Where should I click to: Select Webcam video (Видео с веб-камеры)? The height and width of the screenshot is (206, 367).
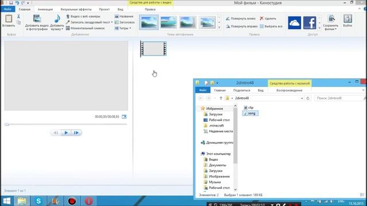tap(83, 17)
